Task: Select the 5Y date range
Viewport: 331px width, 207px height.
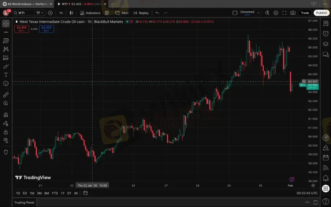Action: (69, 193)
